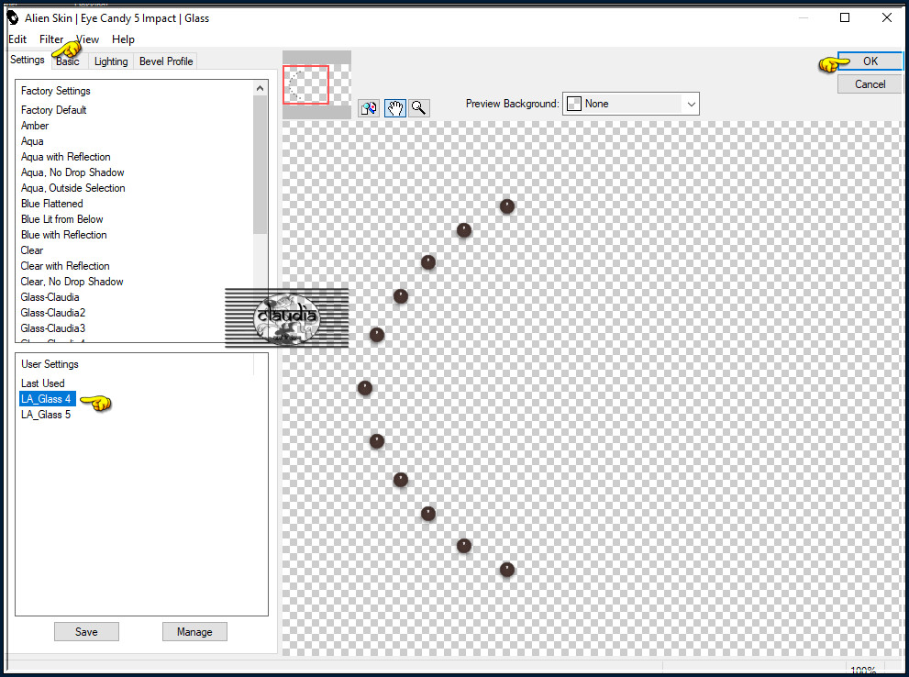The height and width of the screenshot is (677, 909).
Task: Select the LA_Glass 5 user setting
Action: [46, 415]
